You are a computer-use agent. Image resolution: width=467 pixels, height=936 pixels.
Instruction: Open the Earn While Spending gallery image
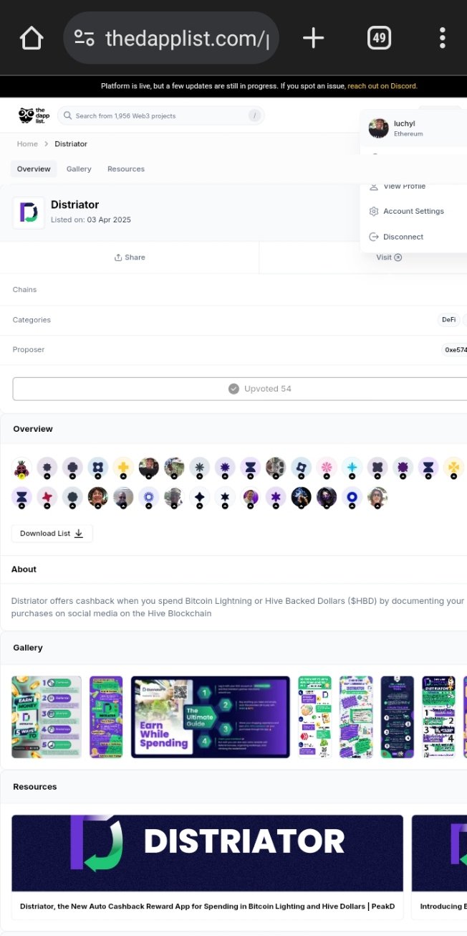211,717
